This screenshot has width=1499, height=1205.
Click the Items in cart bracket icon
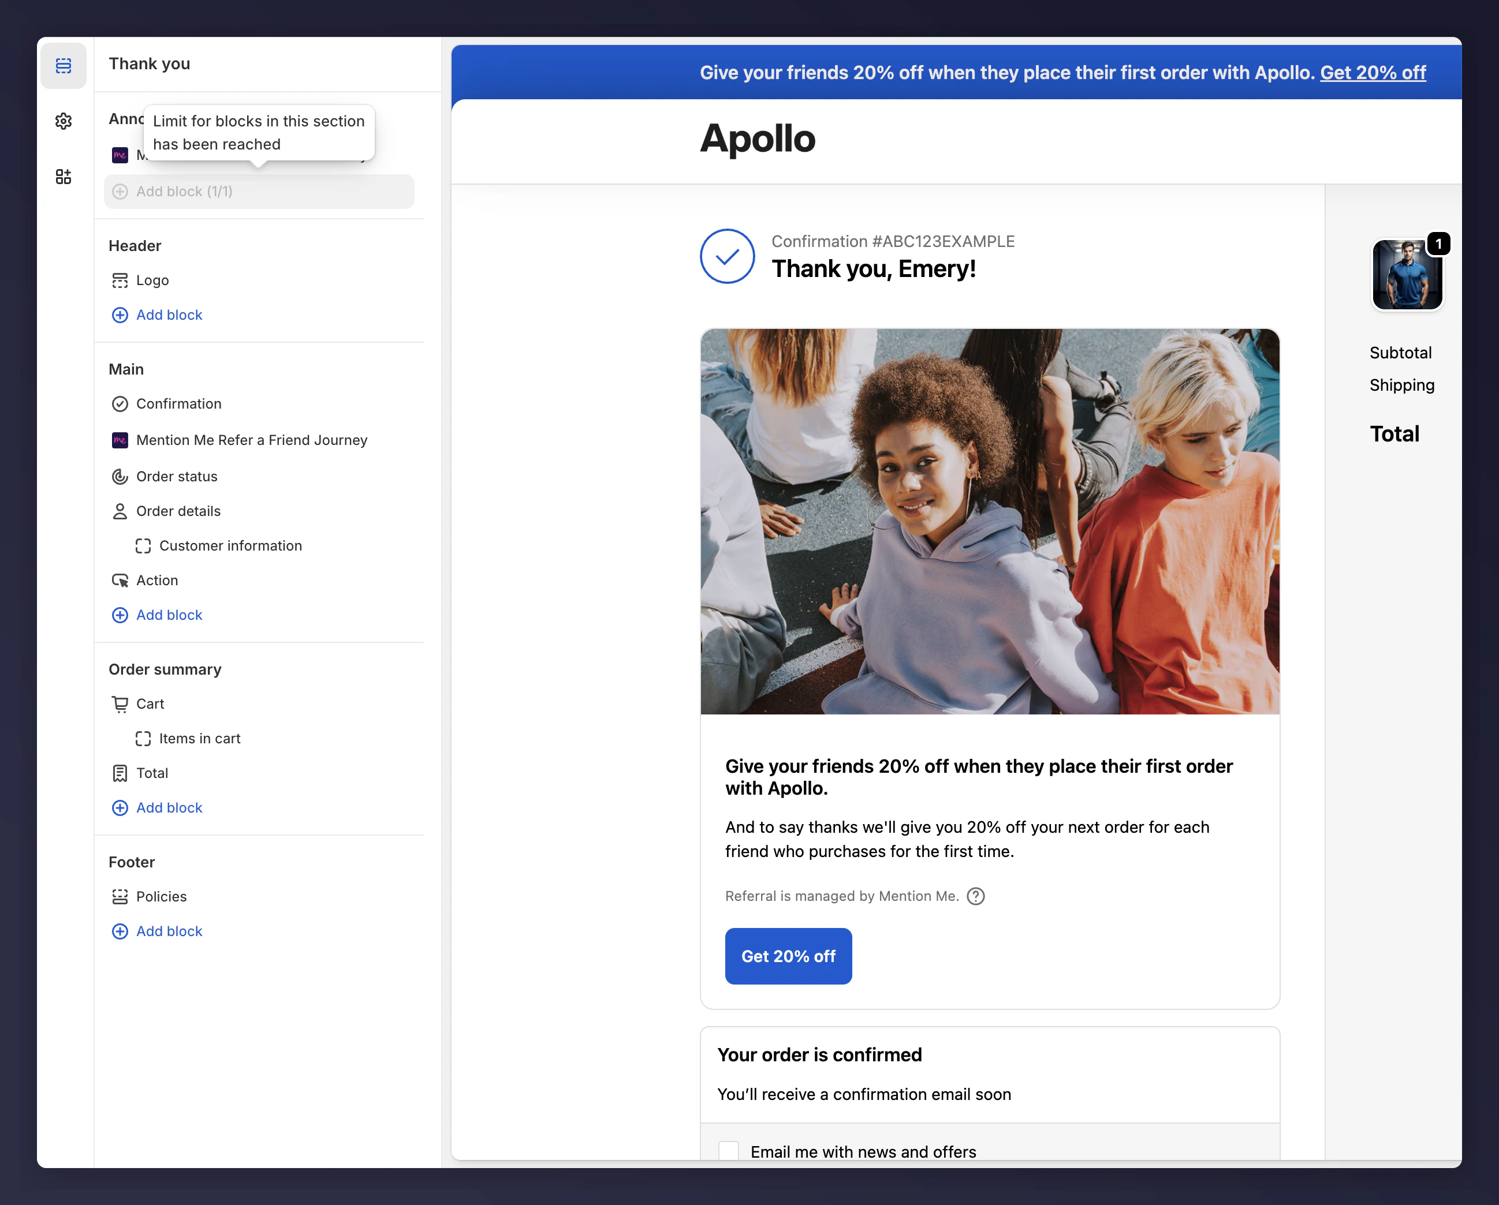(143, 739)
